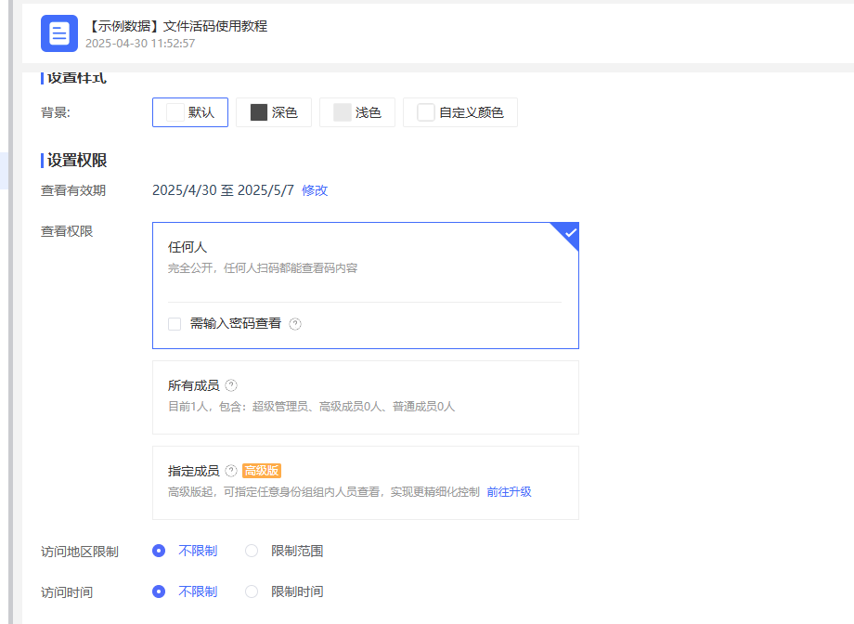Screen dimensions: 854x624
Task: Select 不限制 for 访问地区限制
Action: (x=159, y=551)
